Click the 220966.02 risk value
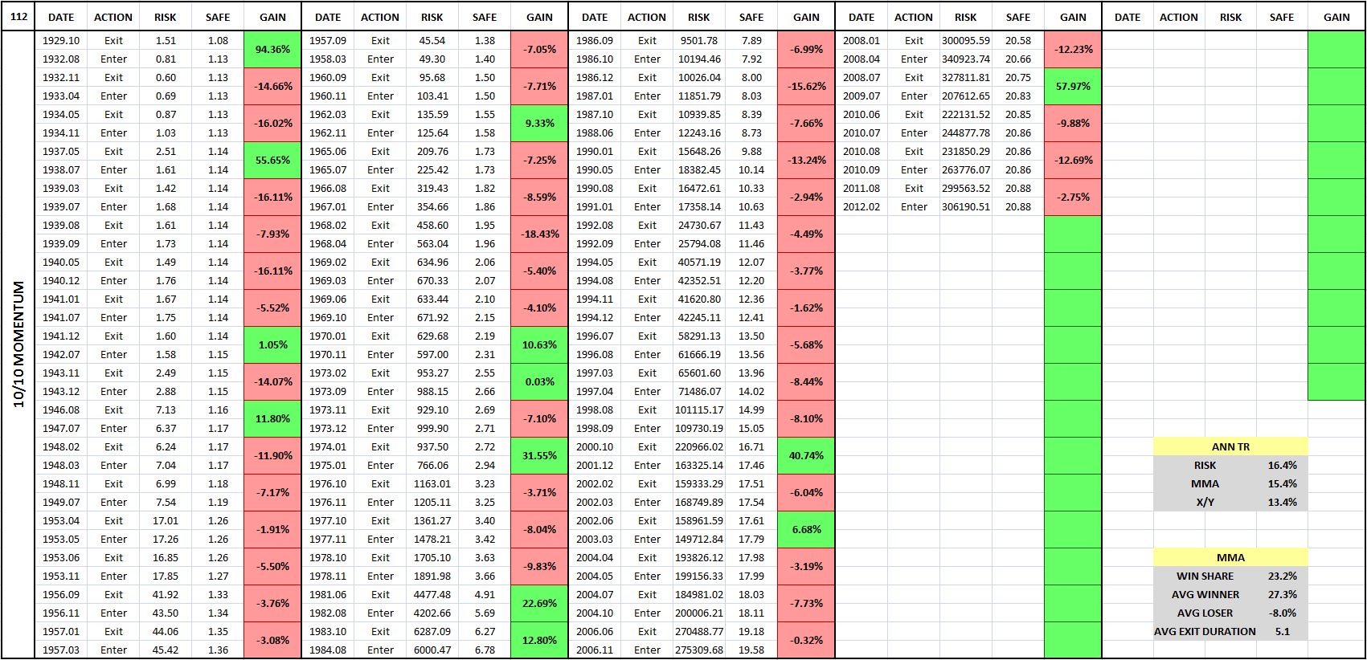The image size is (1367, 660). 699,447
